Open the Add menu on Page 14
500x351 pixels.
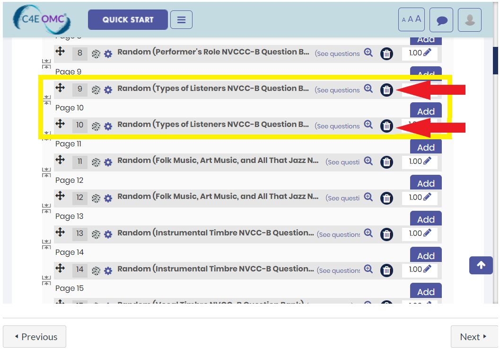(426, 255)
